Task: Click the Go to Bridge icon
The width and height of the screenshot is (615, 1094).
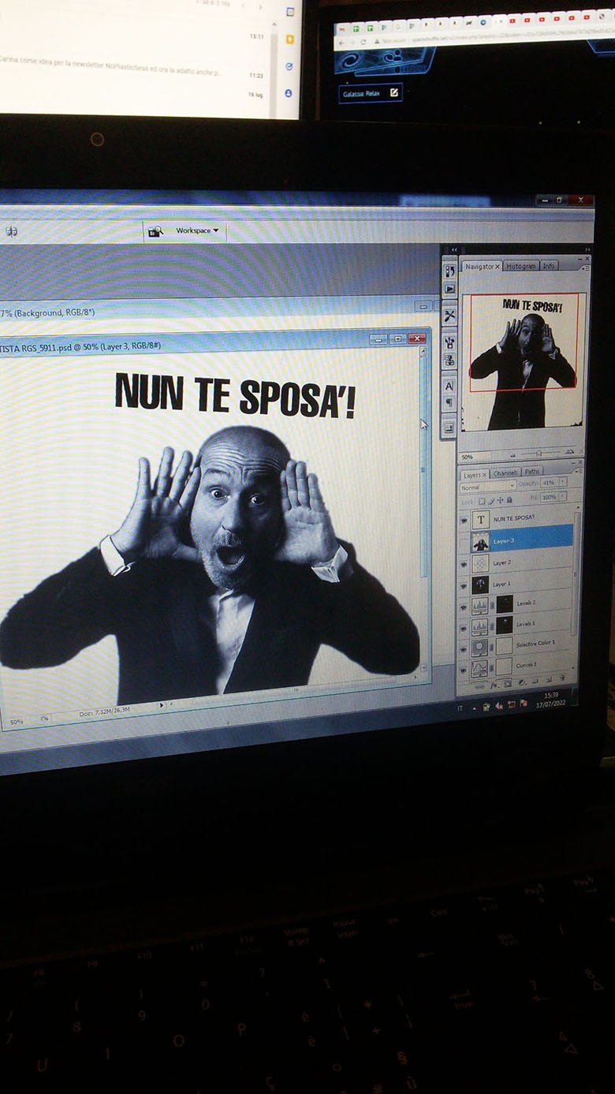Action: (x=155, y=231)
